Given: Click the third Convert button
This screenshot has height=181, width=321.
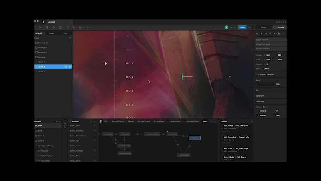Looking at the screenshot, I should pos(270,49).
